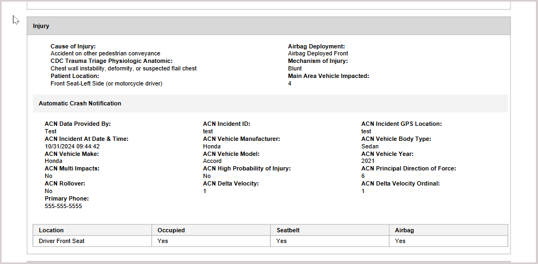Click the ACN Vehicle Model value Accord
This screenshot has height=264, width=538.
212,161
